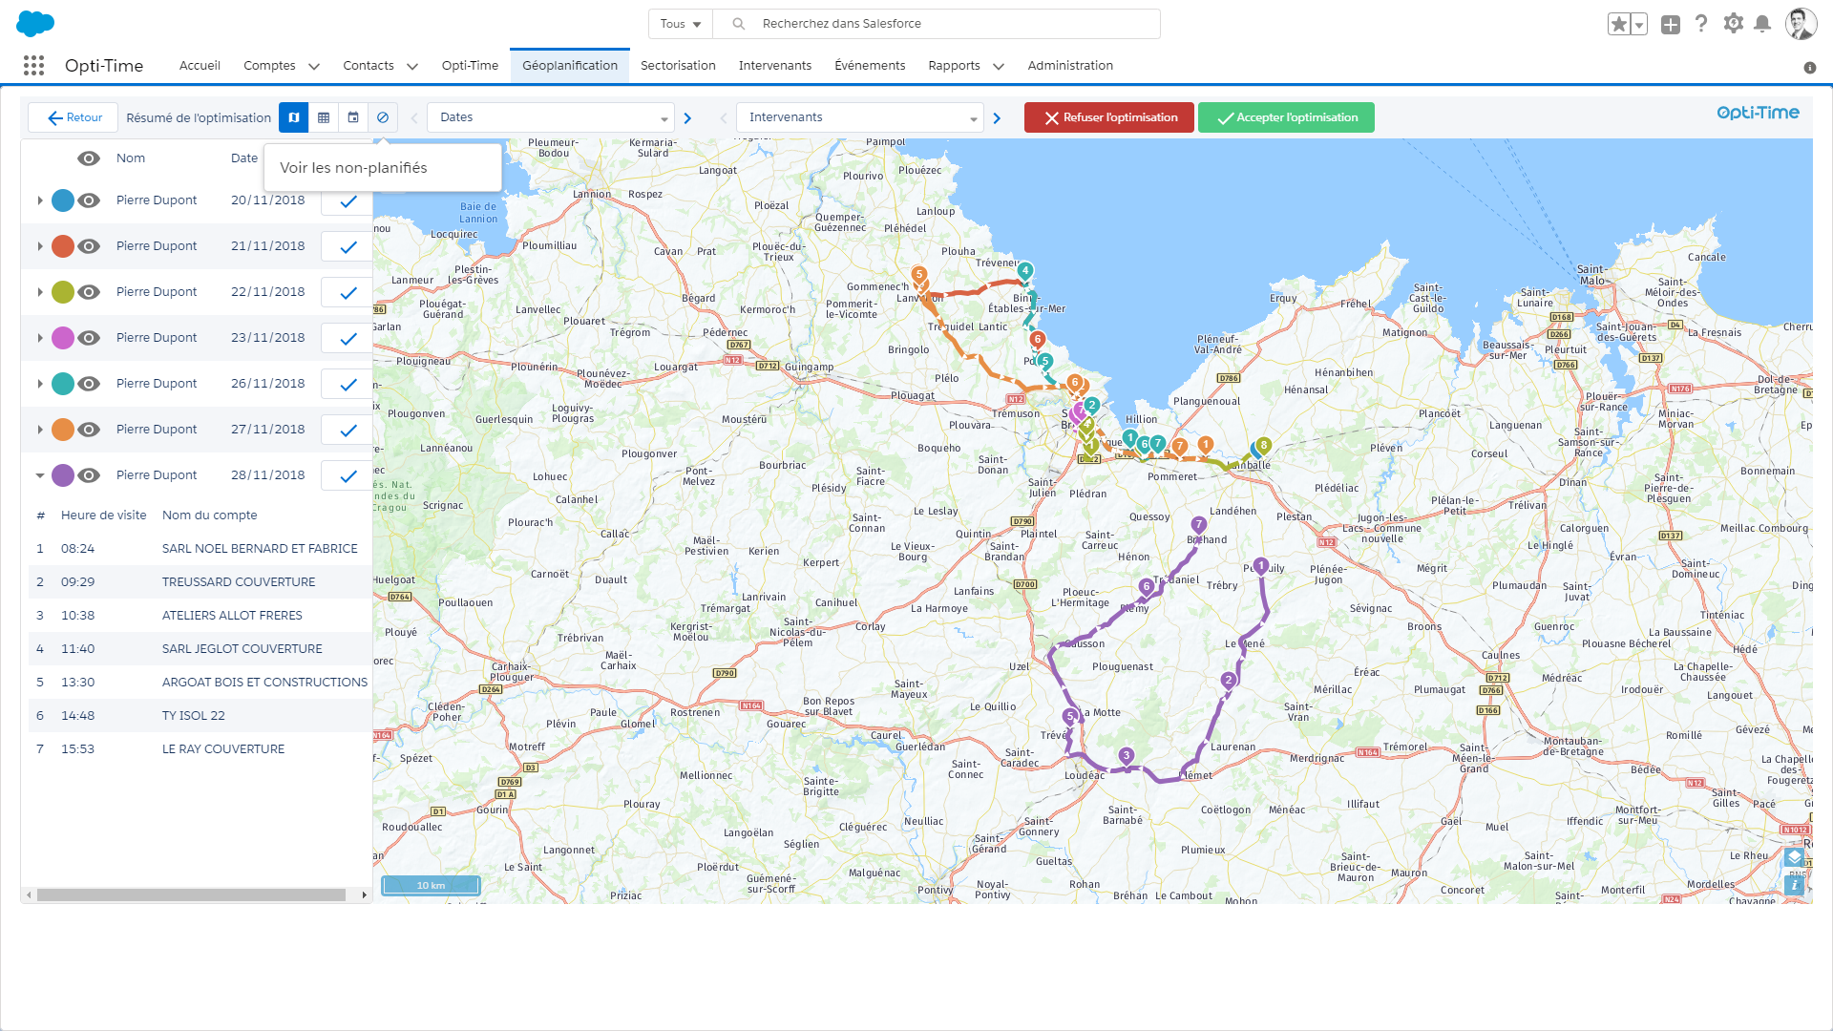Viewport: 1833px width, 1031px height.
Task: Click the Salesforce search field
Action: click(937, 24)
